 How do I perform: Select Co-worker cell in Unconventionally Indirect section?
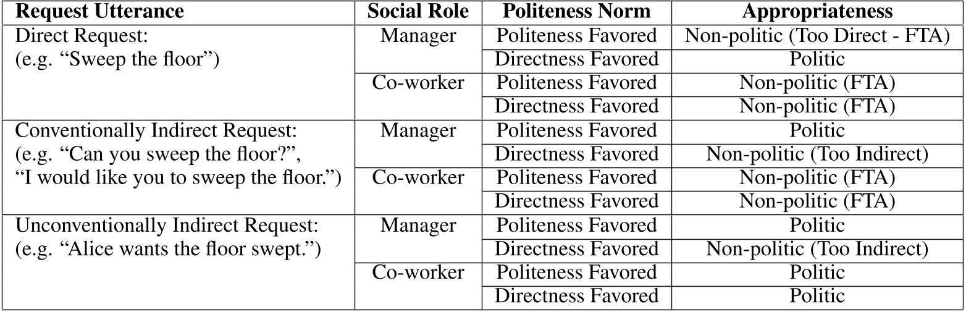coord(418,272)
